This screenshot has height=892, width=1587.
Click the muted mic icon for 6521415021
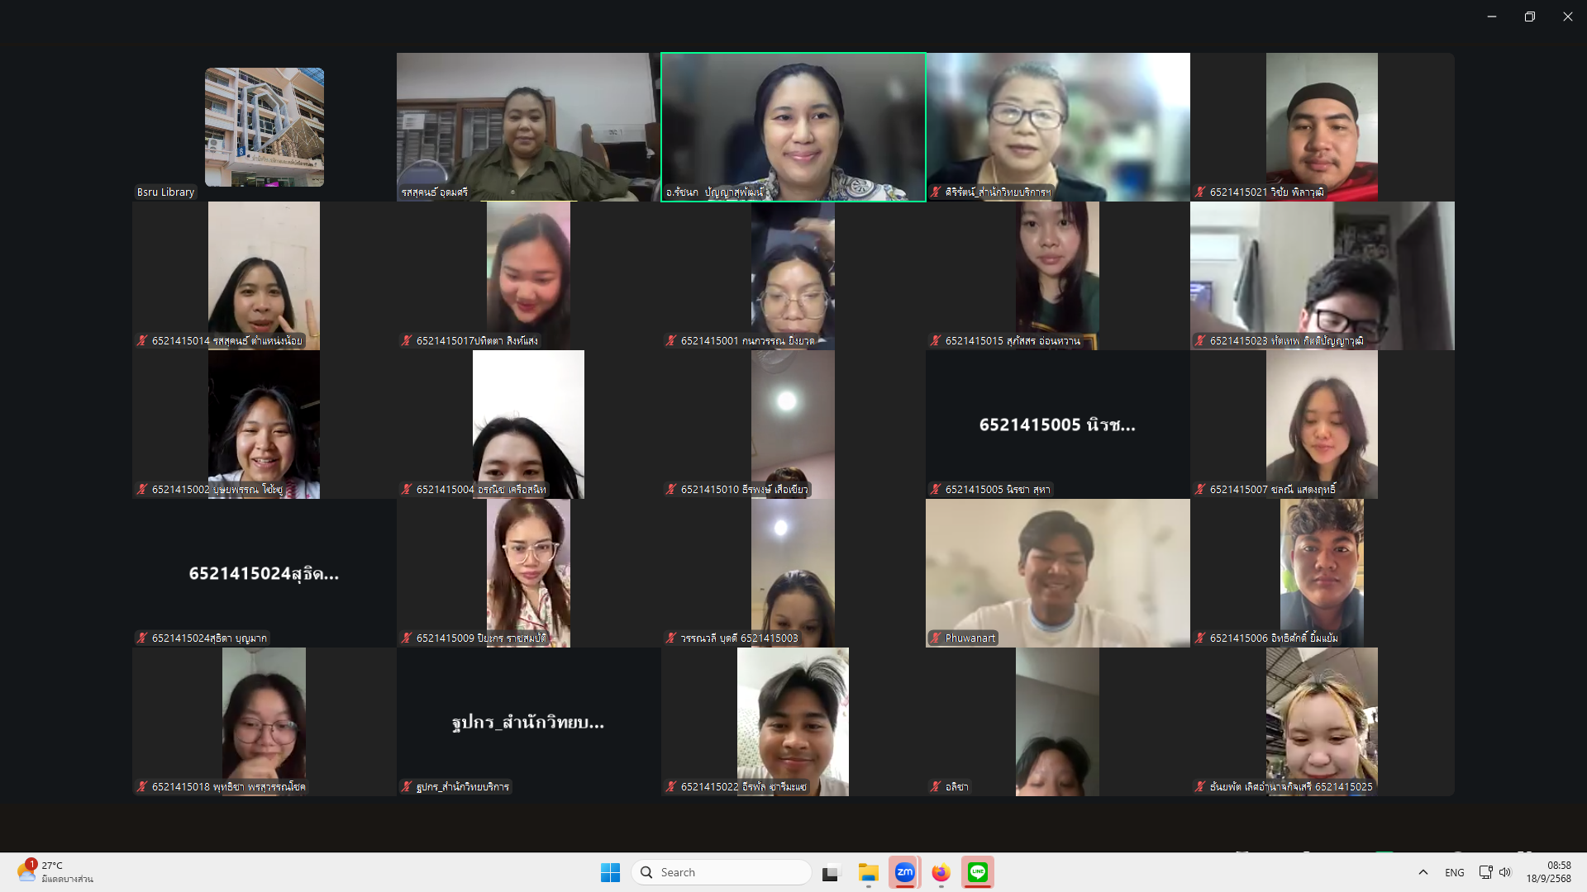pos(1200,192)
